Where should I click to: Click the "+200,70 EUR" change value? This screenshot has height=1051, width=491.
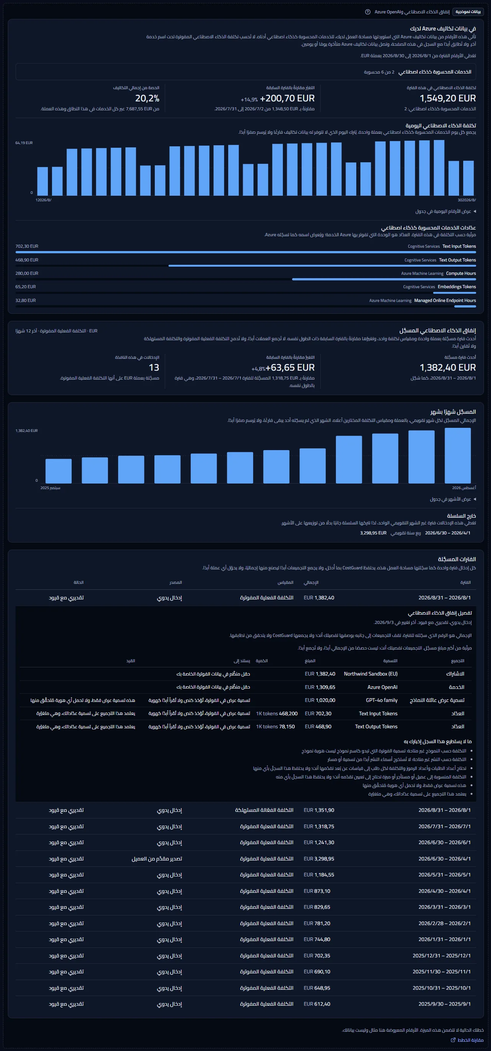288,98
